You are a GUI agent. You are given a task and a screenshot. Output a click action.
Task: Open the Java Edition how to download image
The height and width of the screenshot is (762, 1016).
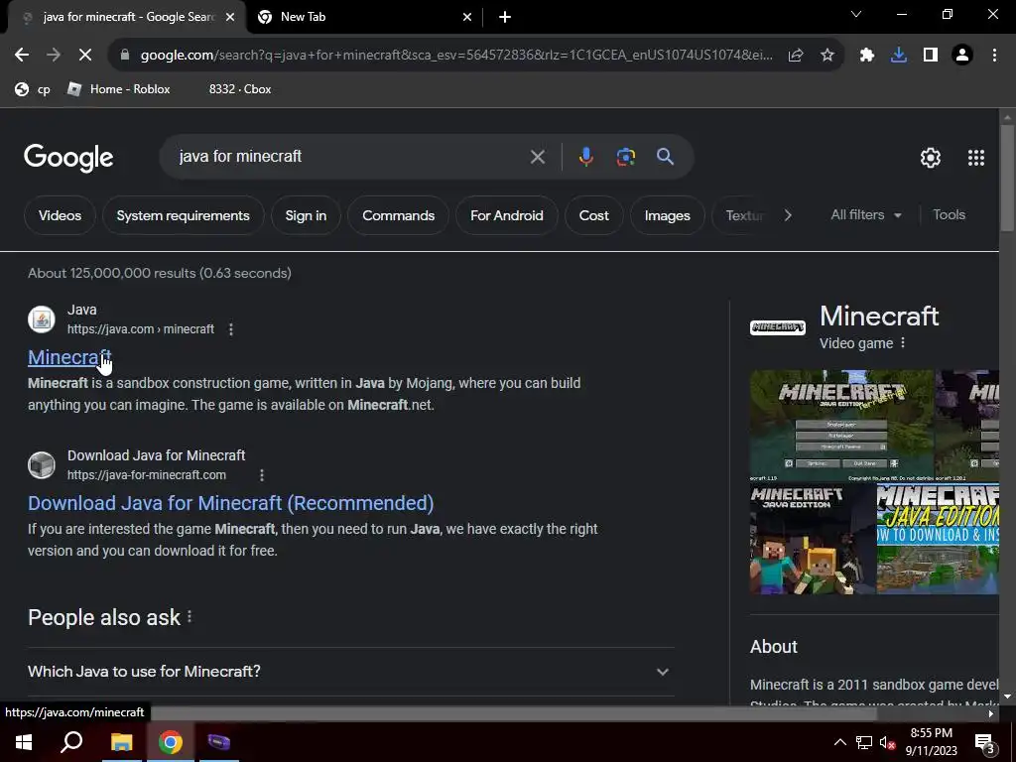(938, 539)
